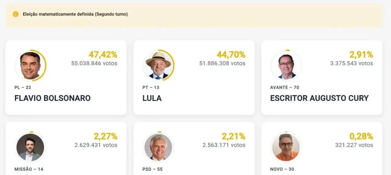Open Flavio Bolsonaro's candidate photo

30,65
